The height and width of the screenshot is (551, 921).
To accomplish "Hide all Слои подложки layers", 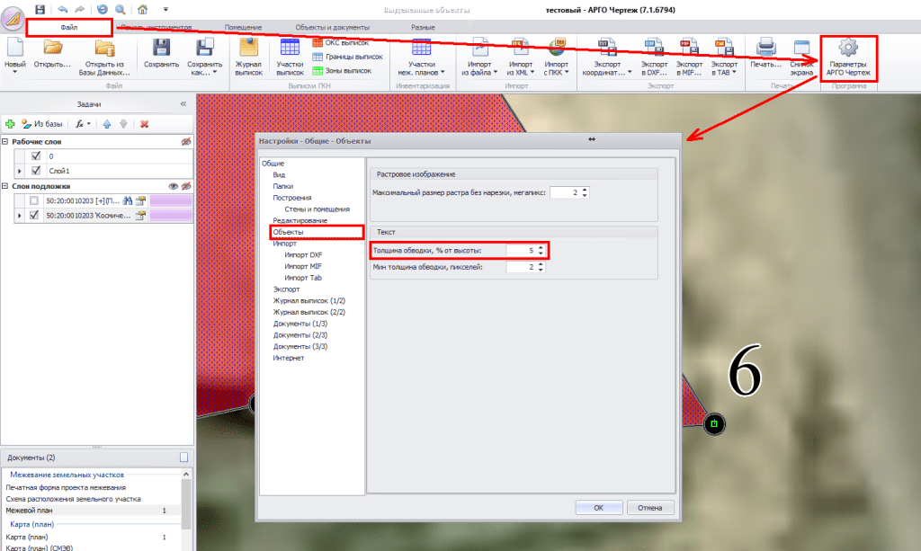I will [186, 186].
